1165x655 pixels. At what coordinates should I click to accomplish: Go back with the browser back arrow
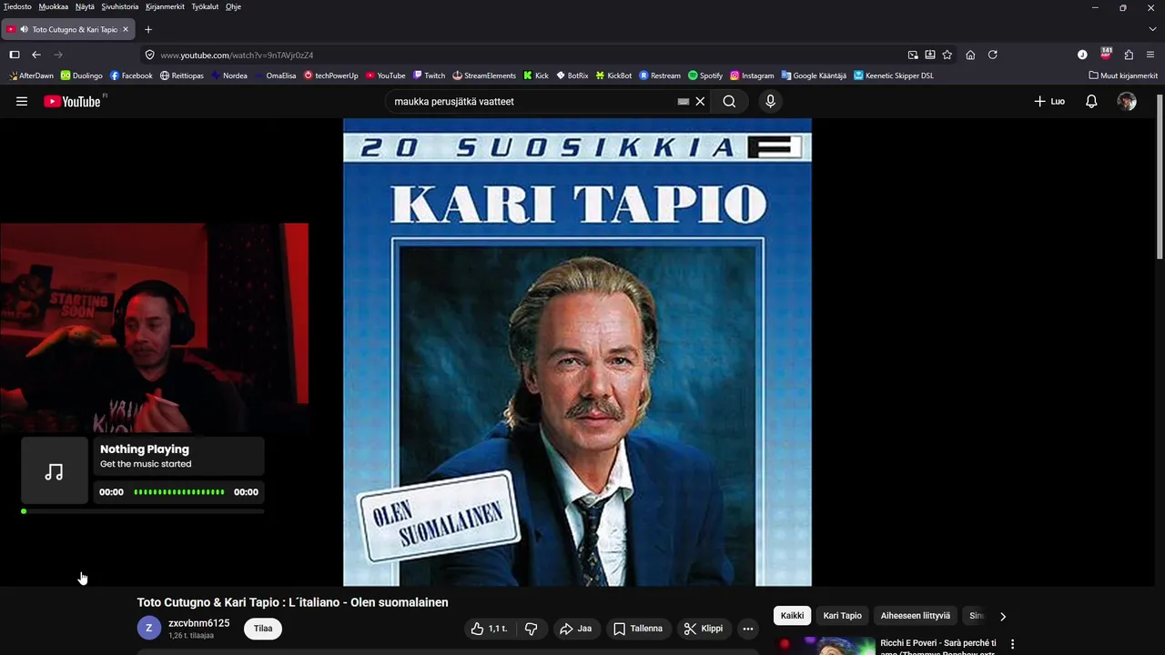(36, 55)
